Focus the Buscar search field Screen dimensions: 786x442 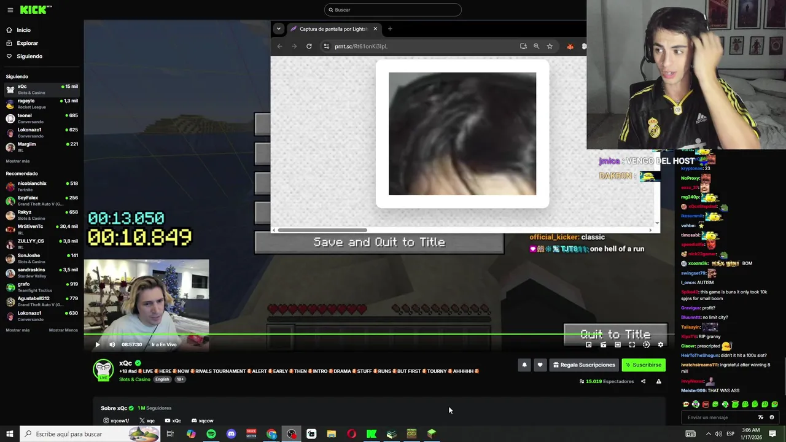(393, 10)
